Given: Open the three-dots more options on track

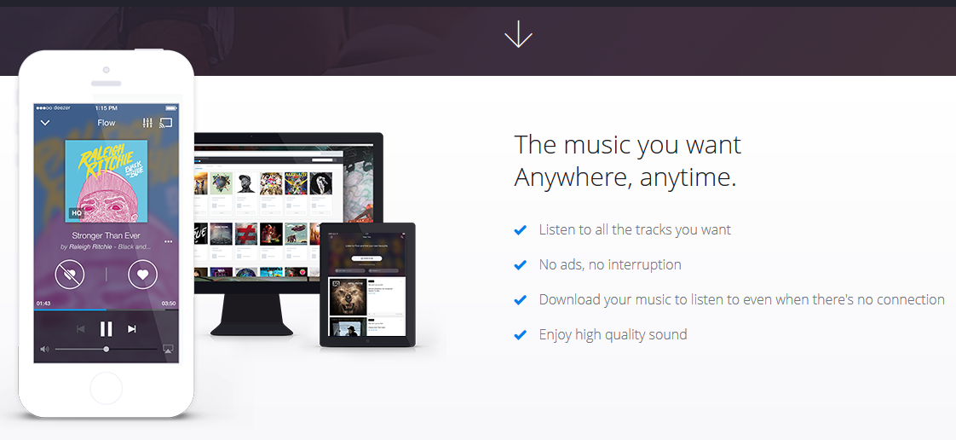Looking at the screenshot, I should pos(168,241).
